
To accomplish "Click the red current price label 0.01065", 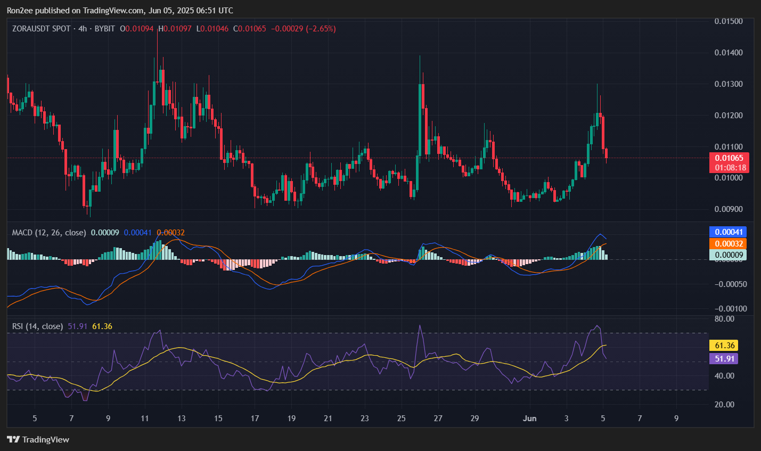I will pyautogui.click(x=730, y=158).
